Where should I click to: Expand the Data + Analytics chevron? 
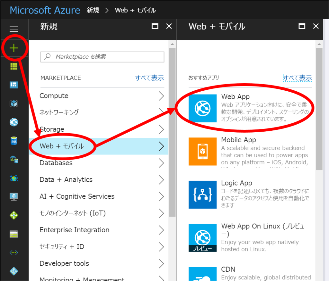point(161,179)
